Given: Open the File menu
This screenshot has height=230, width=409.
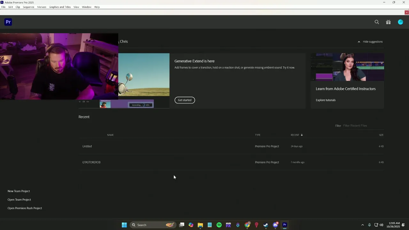Looking at the screenshot, I should pyautogui.click(x=3, y=7).
